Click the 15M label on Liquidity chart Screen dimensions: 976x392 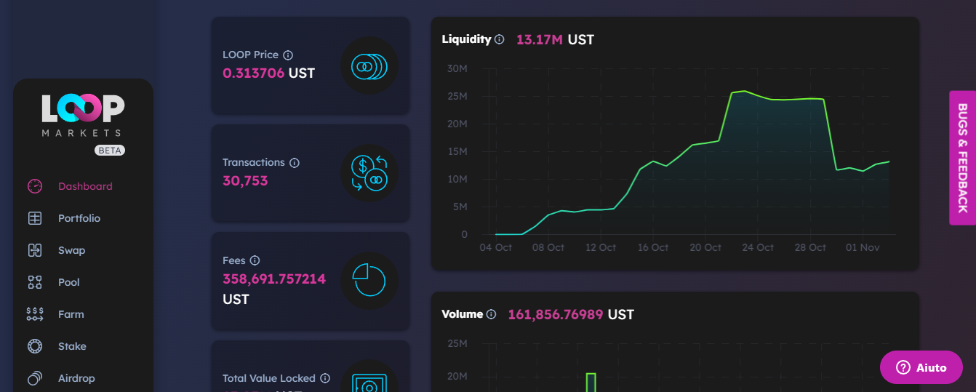click(457, 151)
